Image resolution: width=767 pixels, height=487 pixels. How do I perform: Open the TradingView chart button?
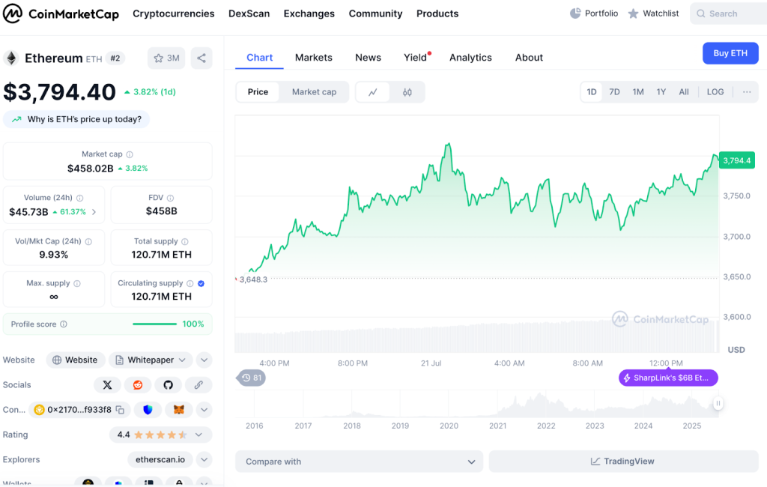(623, 462)
